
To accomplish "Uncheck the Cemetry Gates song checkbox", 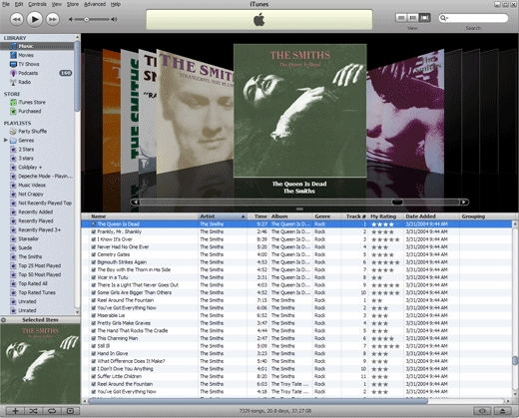I will coord(94,254).
